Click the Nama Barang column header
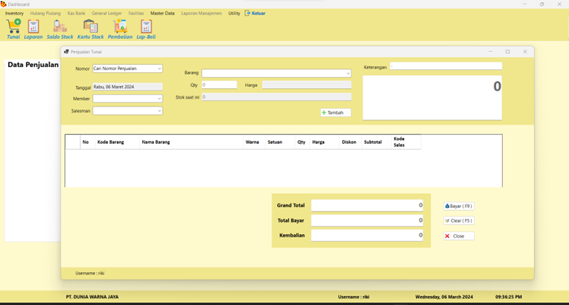 tap(191, 142)
